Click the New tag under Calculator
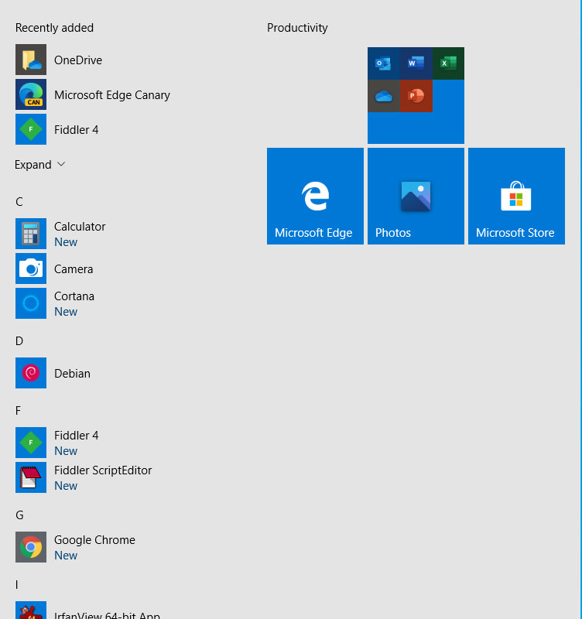 pos(66,242)
